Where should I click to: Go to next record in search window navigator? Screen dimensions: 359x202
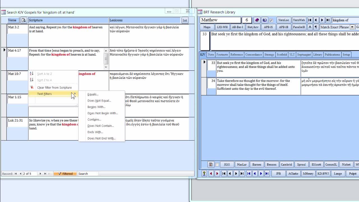[x=40, y=174]
